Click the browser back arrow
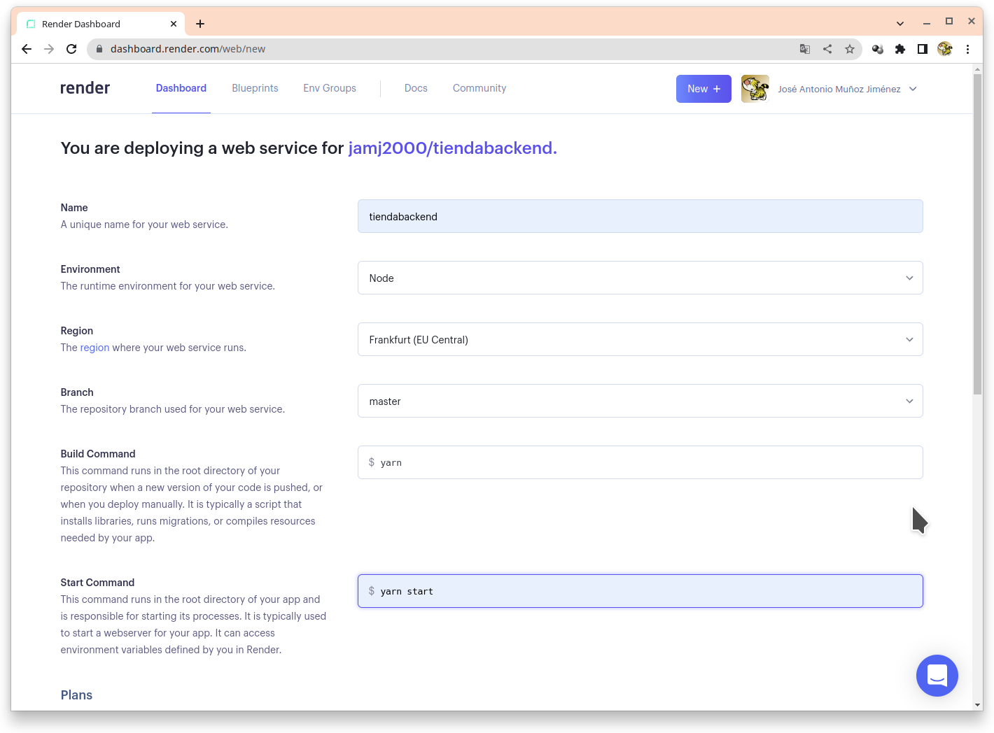Image resolution: width=994 pixels, height=733 pixels. tap(27, 49)
